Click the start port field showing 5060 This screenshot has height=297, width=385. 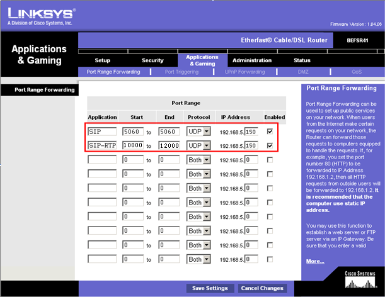tap(133, 132)
